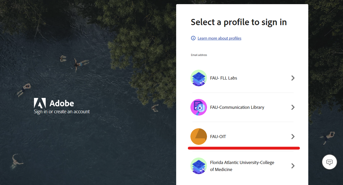Click the Adobe logo icon

click(x=40, y=103)
